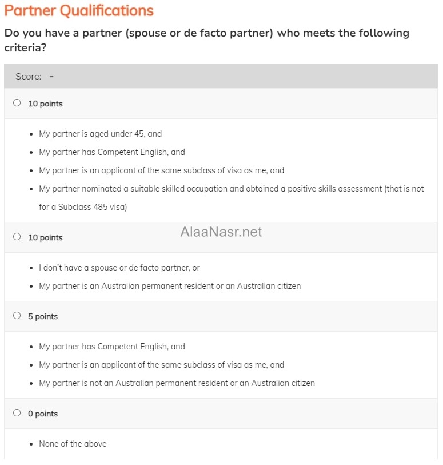Click the "None of the above" text

coord(73,443)
